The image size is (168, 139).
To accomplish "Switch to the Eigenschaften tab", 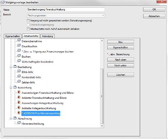I will [12, 36].
